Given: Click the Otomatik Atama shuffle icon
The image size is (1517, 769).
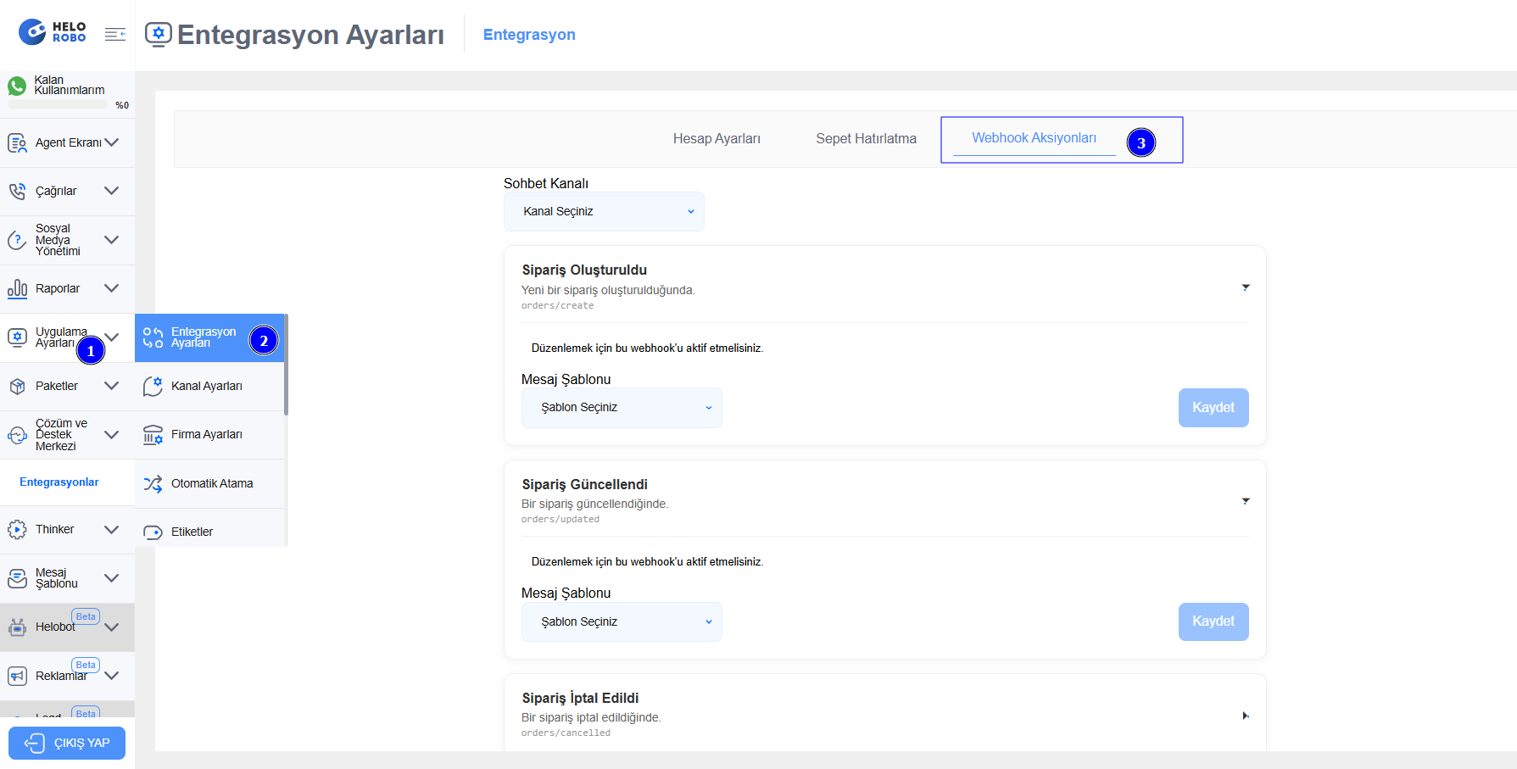Looking at the screenshot, I should click(x=153, y=483).
